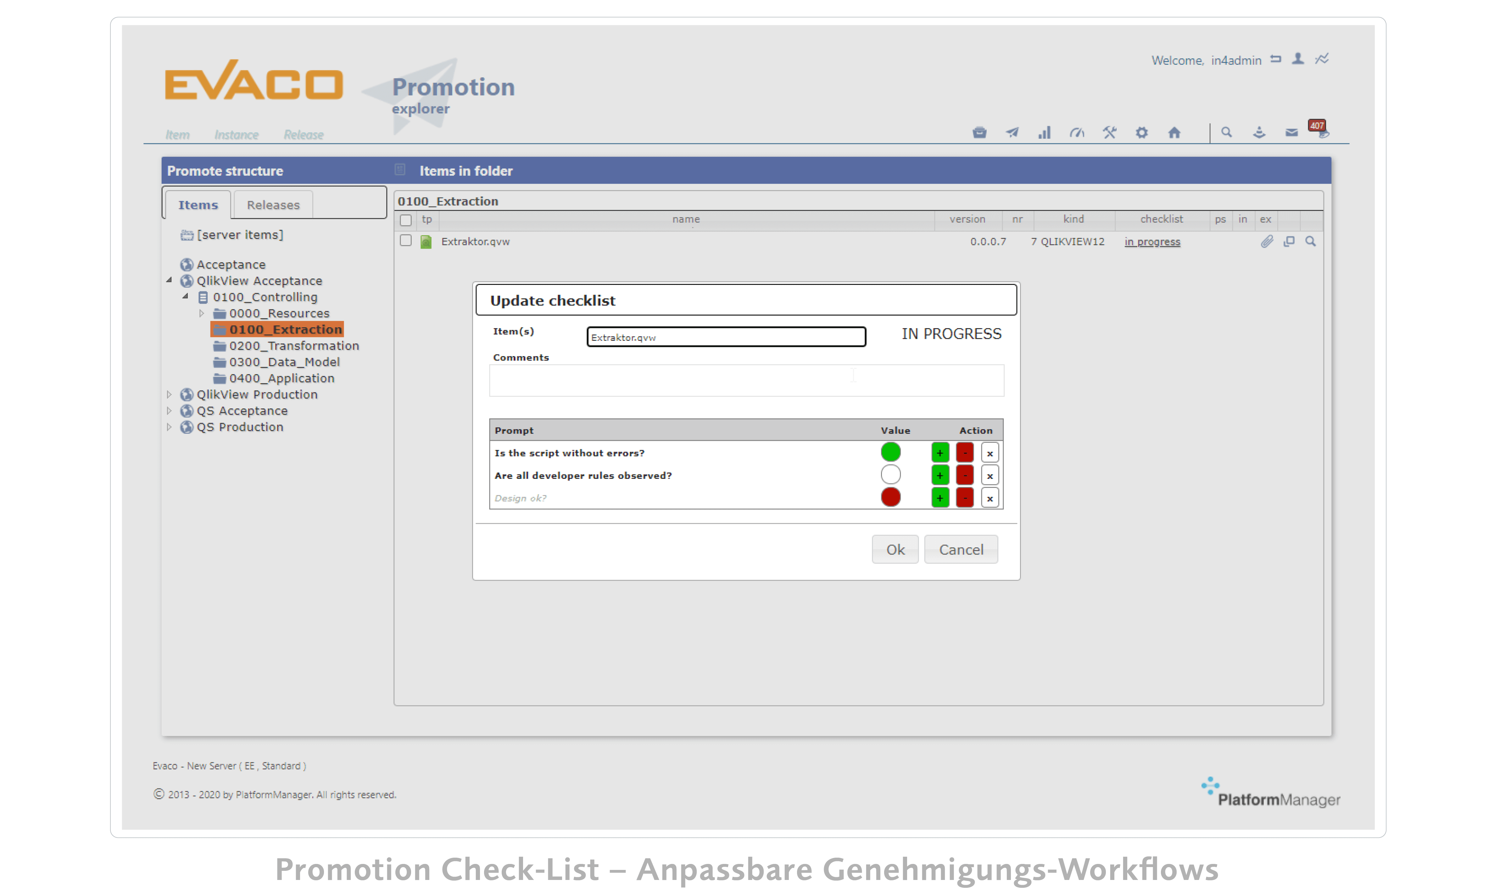The image size is (1494, 896).
Task: Set 'Design ok?' to red minus
Action: pos(964,497)
